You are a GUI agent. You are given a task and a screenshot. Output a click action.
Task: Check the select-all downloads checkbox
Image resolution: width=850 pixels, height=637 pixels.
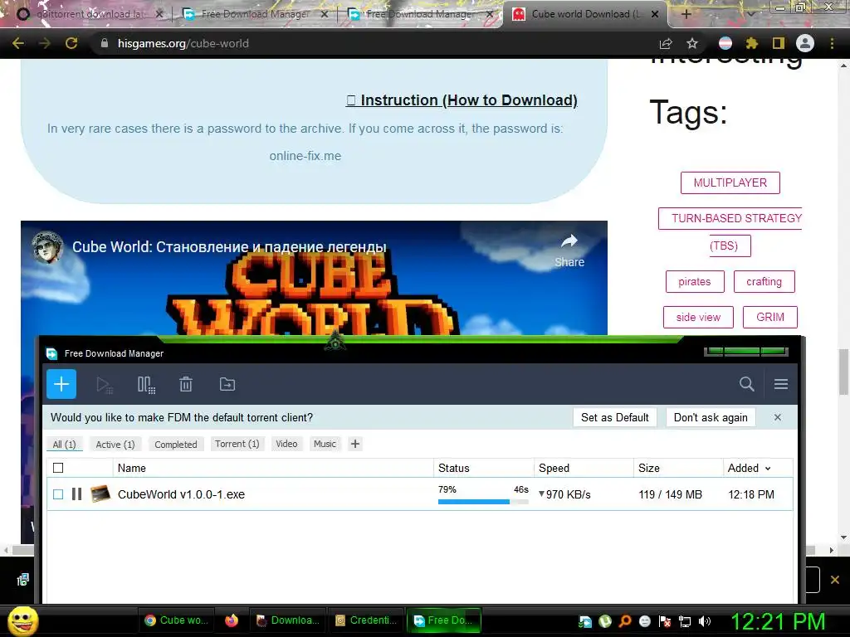[58, 468]
